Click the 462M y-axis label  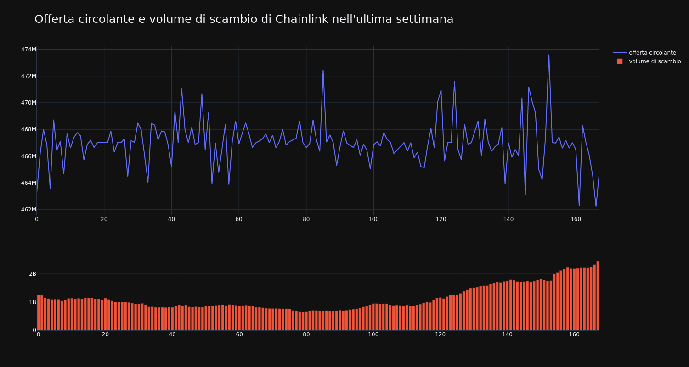(x=28, y=210)
